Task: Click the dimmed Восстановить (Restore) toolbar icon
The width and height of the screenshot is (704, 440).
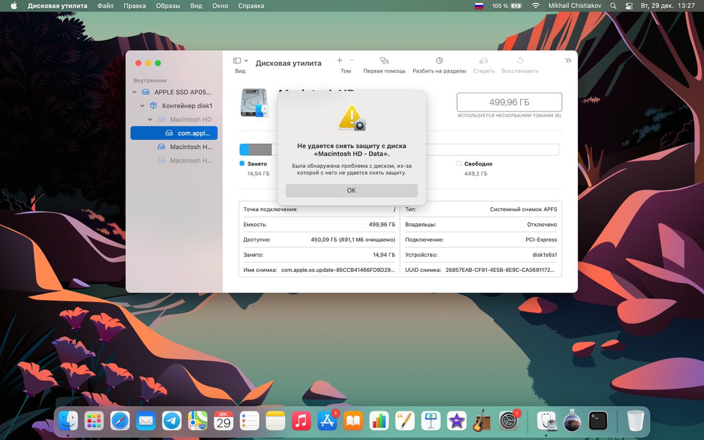Action: tap(520, 61)
